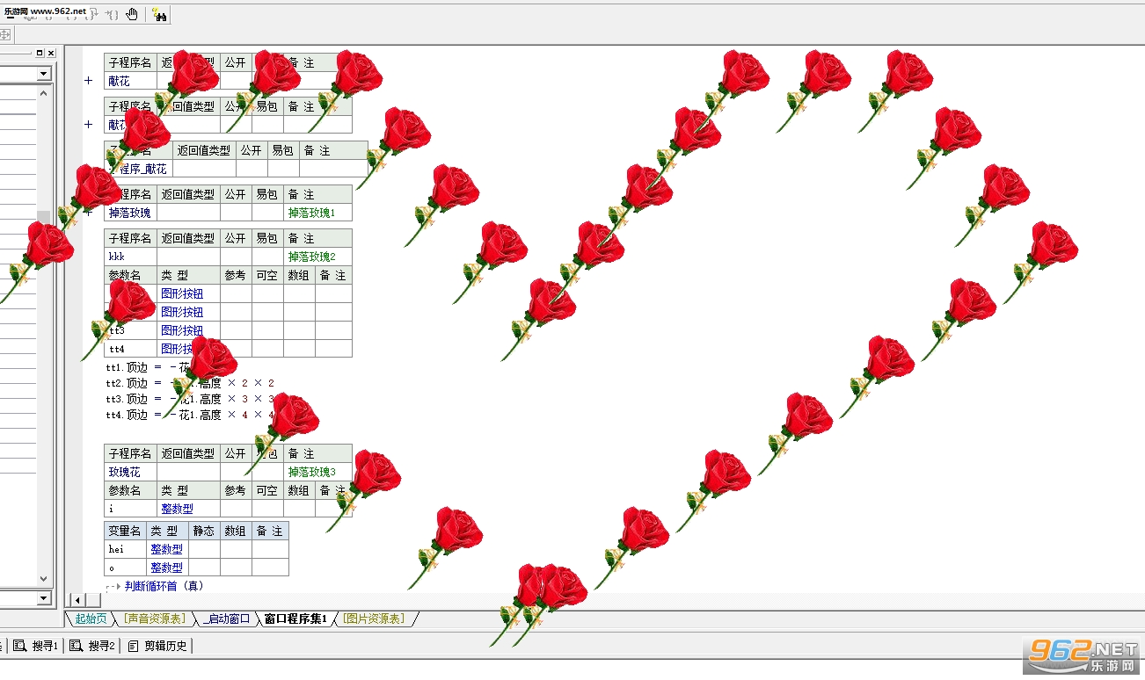Select the subroutine name 玫瑰花

click(124, 472)
